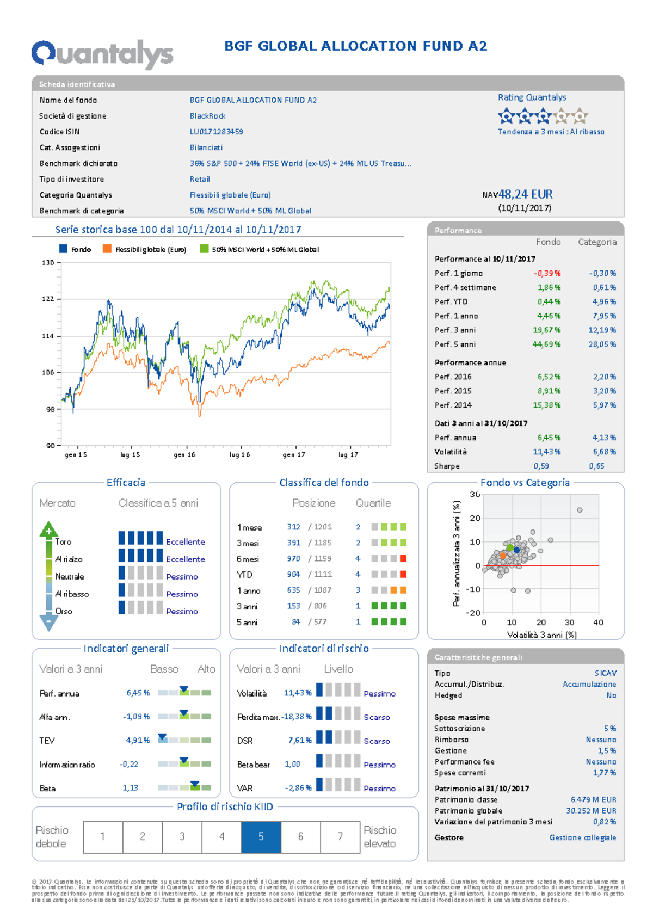Select risk level 1 in Profilo KIID
This screenshot has width=653, height=924.
[x=103, y=837]
